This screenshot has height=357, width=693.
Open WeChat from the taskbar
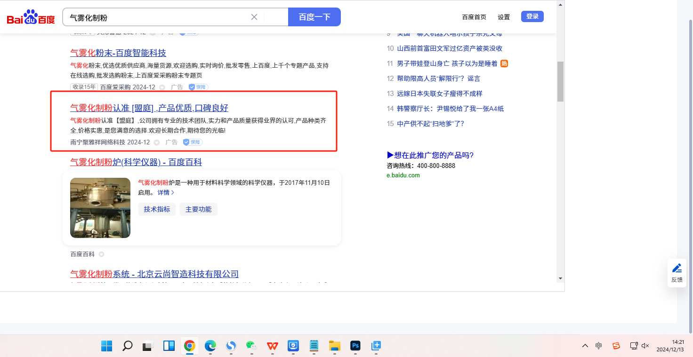tap(251, 346)
